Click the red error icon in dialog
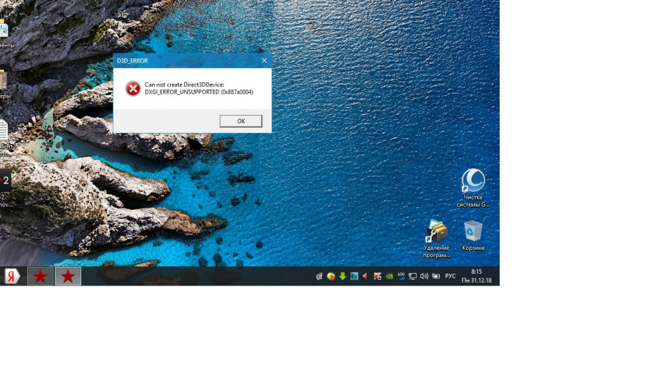 (x=133, y=88)
